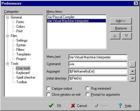Cancel the Preferences dialog
The height and width of the screenshot is (111, 140).
(79, 106)
